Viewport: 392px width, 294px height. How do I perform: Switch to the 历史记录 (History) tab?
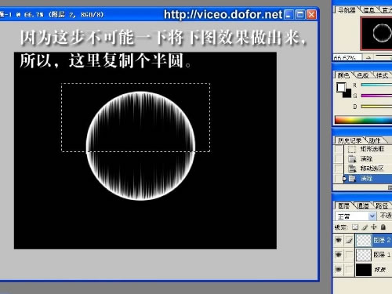[x=349, y=140]
